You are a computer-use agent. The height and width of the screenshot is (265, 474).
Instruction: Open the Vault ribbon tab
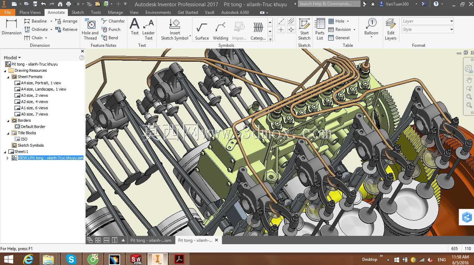click(x=210, y=12)
